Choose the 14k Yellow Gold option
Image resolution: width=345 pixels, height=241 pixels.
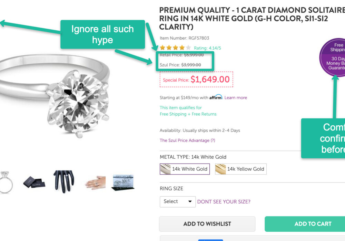pos(245,169)
